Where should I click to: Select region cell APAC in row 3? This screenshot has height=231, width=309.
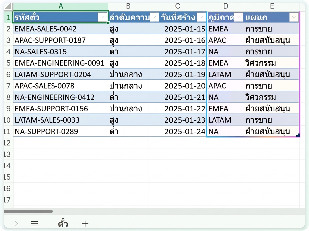point(226,40)
